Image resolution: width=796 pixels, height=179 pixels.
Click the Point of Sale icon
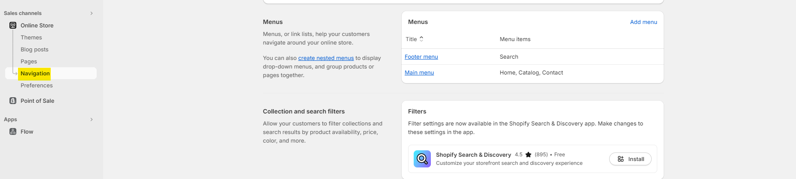[13, 101]
